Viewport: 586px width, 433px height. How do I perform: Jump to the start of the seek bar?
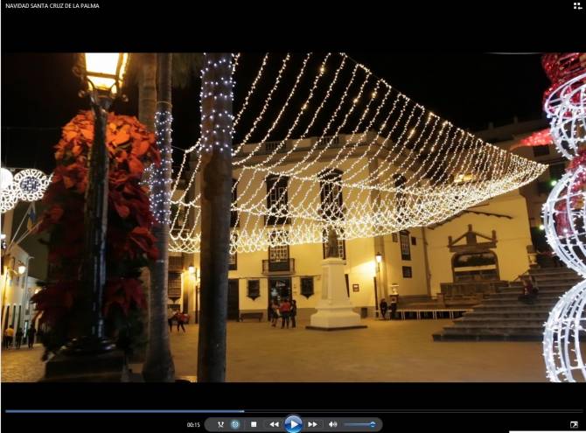pos(6,410)
